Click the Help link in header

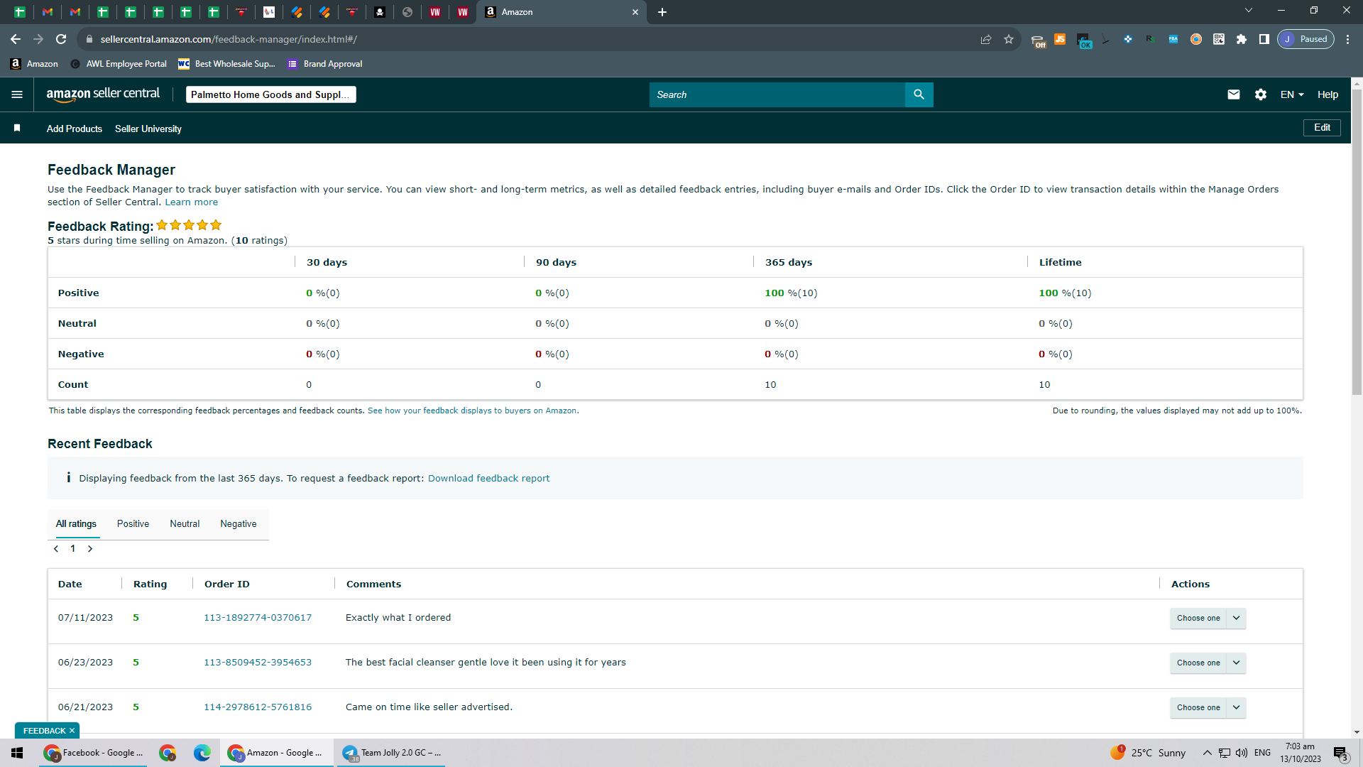[1328, 94]
